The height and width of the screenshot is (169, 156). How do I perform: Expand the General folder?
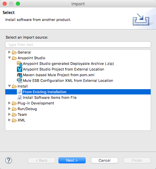point(9,52)
